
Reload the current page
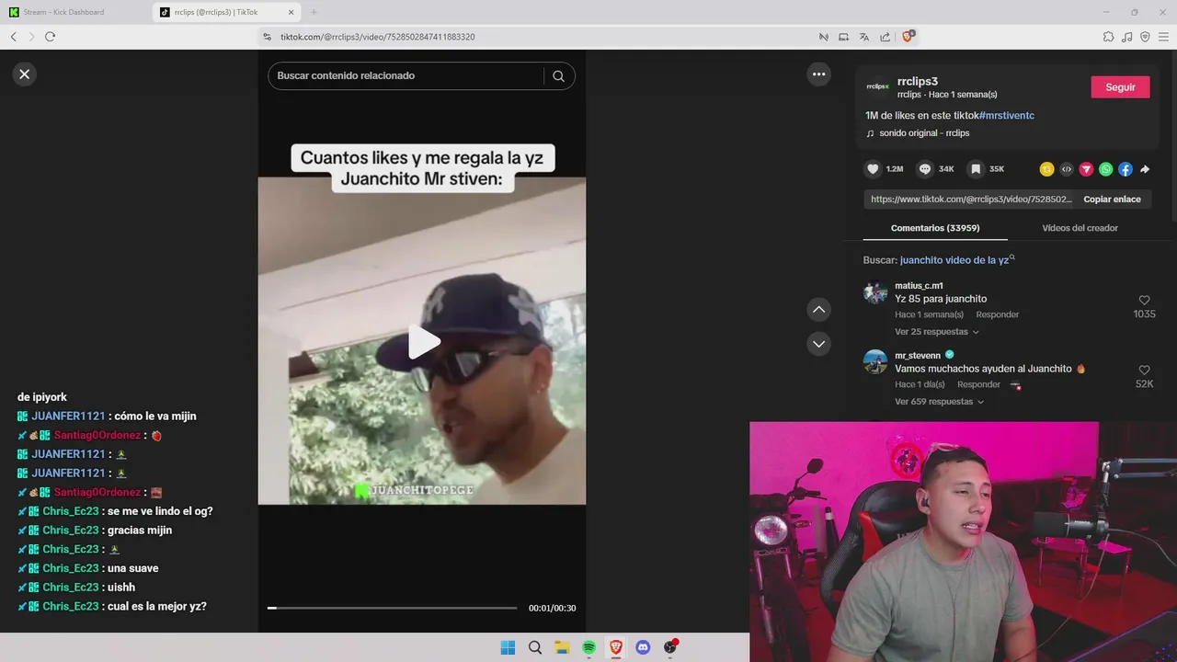coord(50,37)
